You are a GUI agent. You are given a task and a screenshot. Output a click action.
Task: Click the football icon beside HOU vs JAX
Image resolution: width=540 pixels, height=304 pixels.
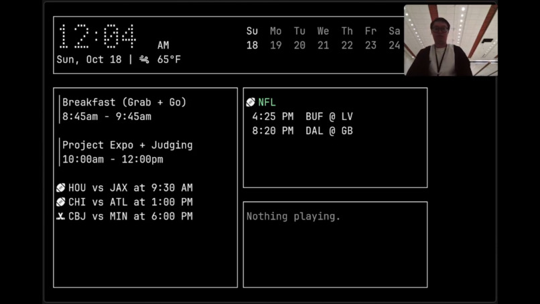(60, 188)
